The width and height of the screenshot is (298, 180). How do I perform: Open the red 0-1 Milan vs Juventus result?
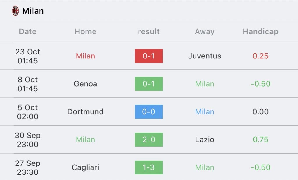pyautogui.click(x=149, y=56)
